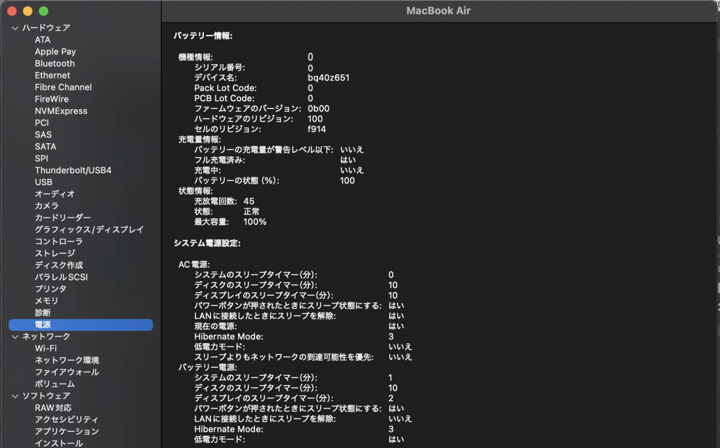720x448 pixels.
Task: Click the 状態 value 正常
Action: point(251,211)
